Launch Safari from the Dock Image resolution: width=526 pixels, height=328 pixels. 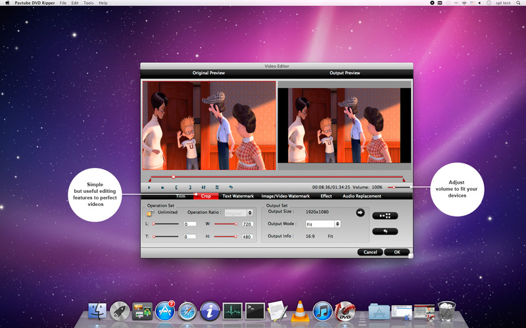click(187, 311)
